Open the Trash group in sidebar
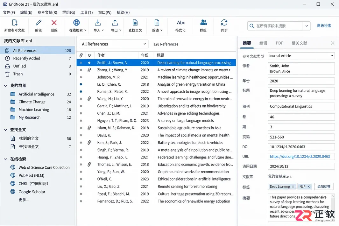 (38, 74)
